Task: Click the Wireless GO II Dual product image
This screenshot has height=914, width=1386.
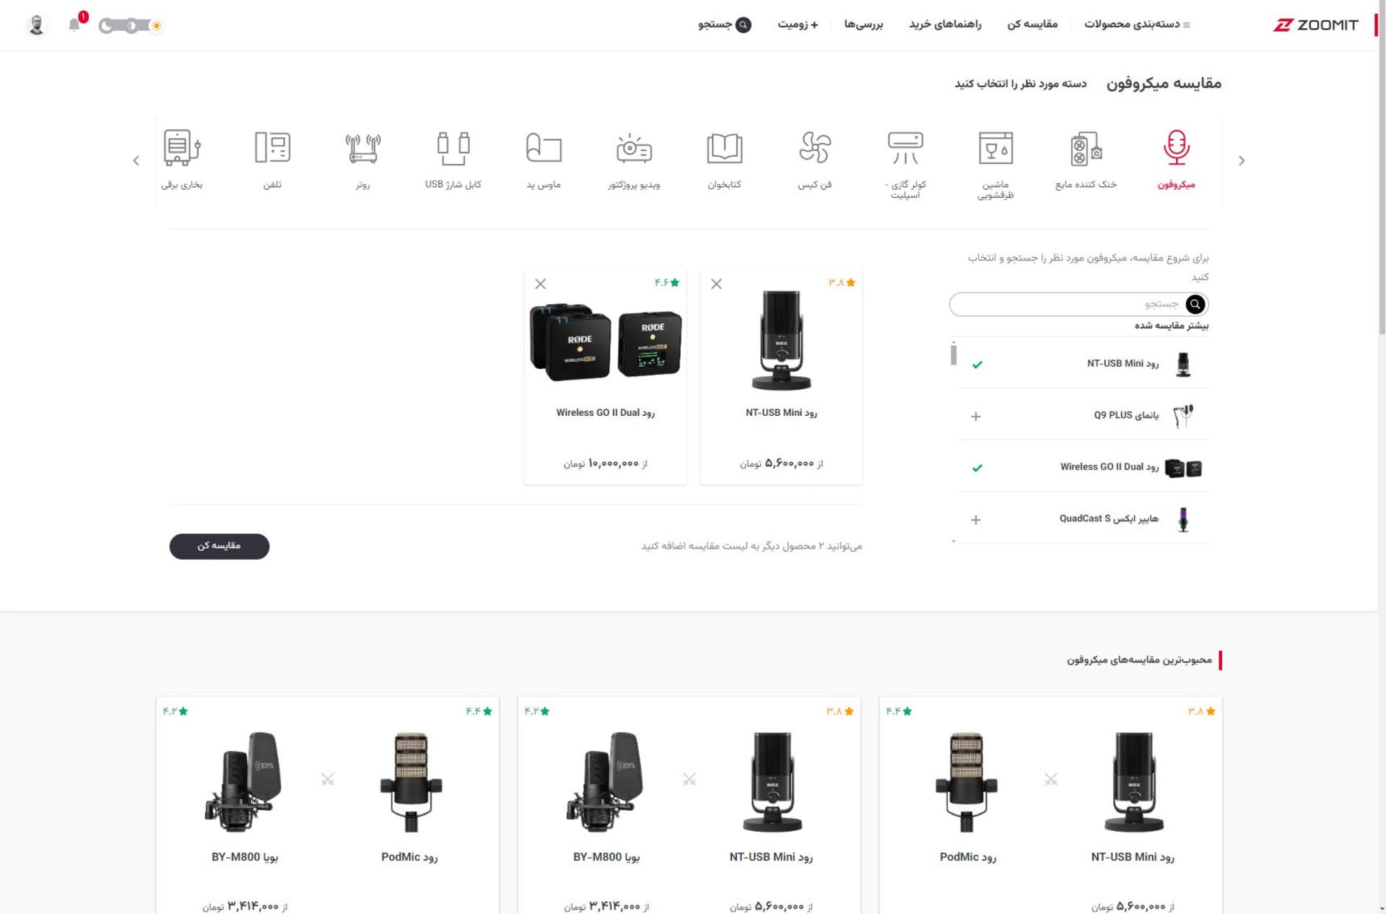Action: tap(606, 343)
